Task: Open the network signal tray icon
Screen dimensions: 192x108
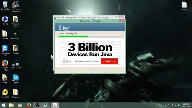Action: tap(175, 105)
